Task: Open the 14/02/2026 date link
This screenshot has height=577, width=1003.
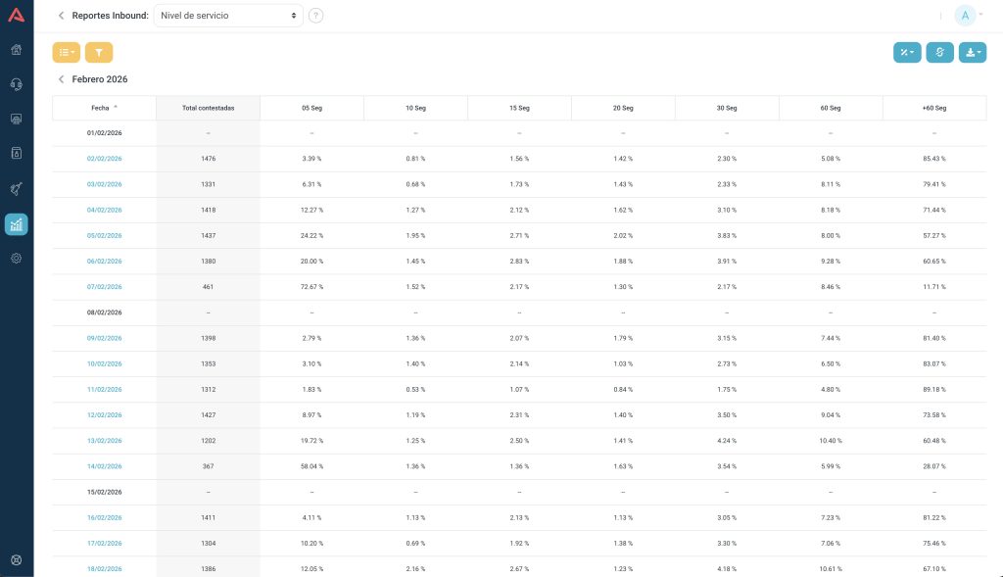Action: point(104,466)
